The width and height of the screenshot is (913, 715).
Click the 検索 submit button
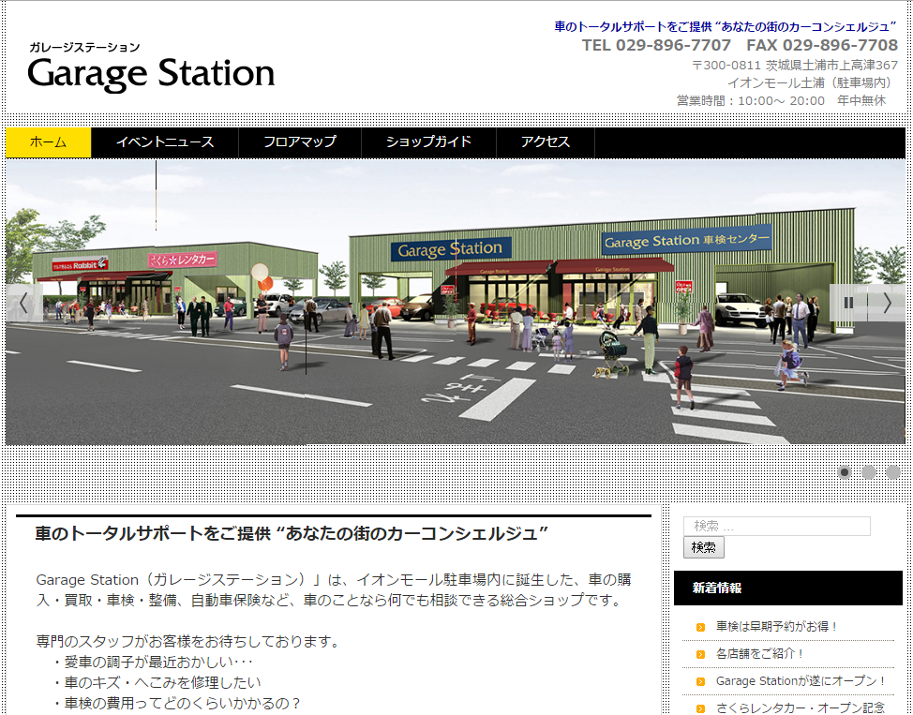pos(703,547)
